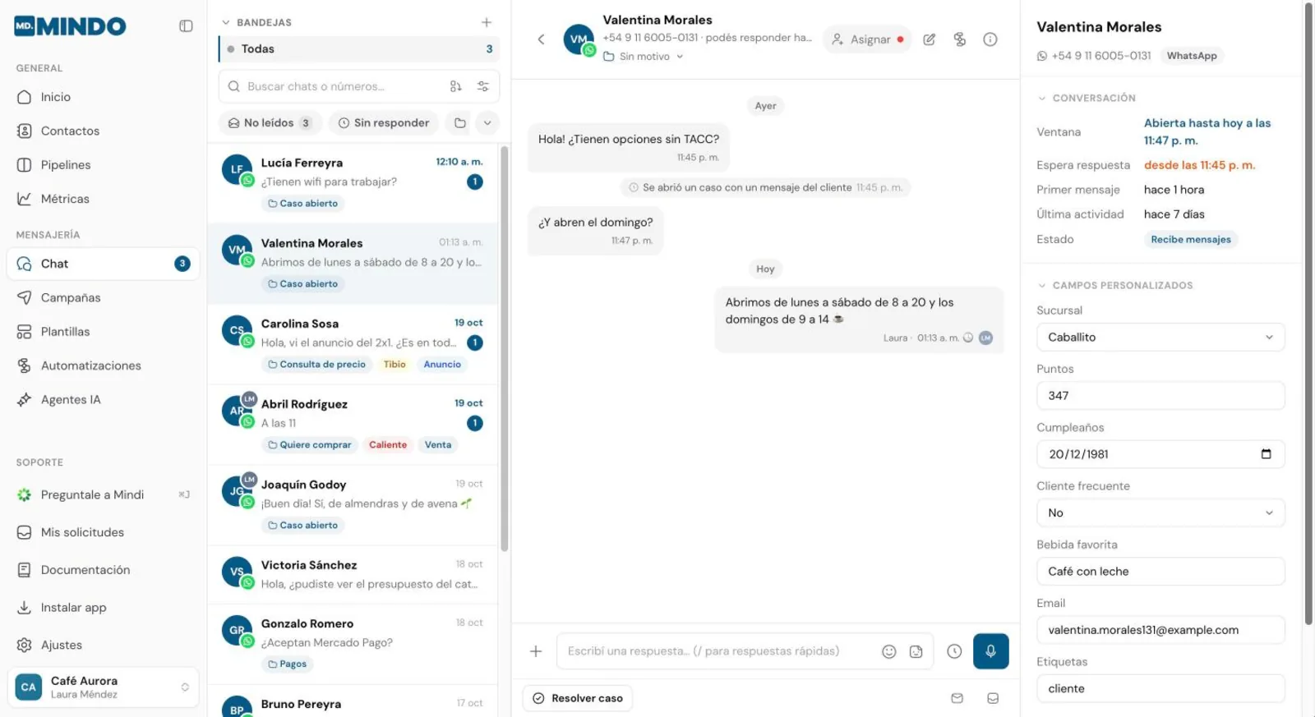1315x717 pixels.
Task: Open the Cumpleaños date picker calendar icon
Action: coord(1266,454)
